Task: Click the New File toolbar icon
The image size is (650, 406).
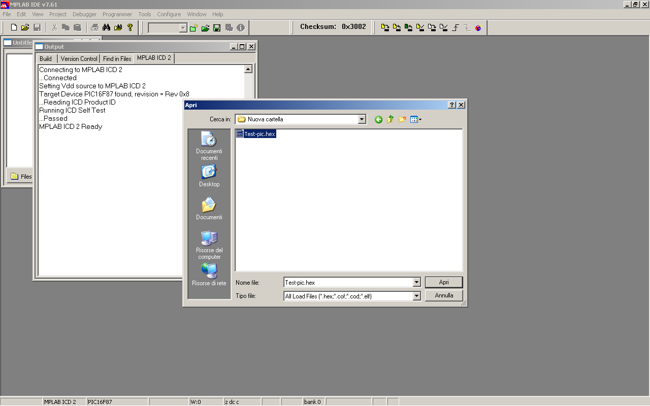Action: point(14,27)
